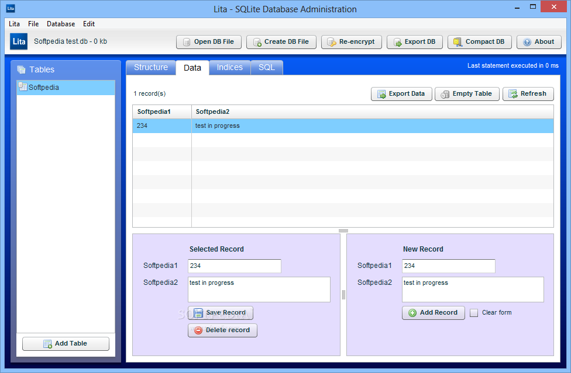Click the Add Record button
This screenshot has height=373, width=571.
[x=434, y=313]
